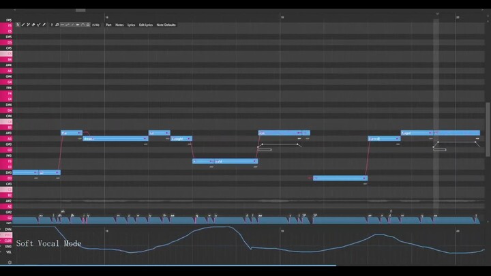Open the Lyrics menu
491x276 pixels.
[131, 25]
